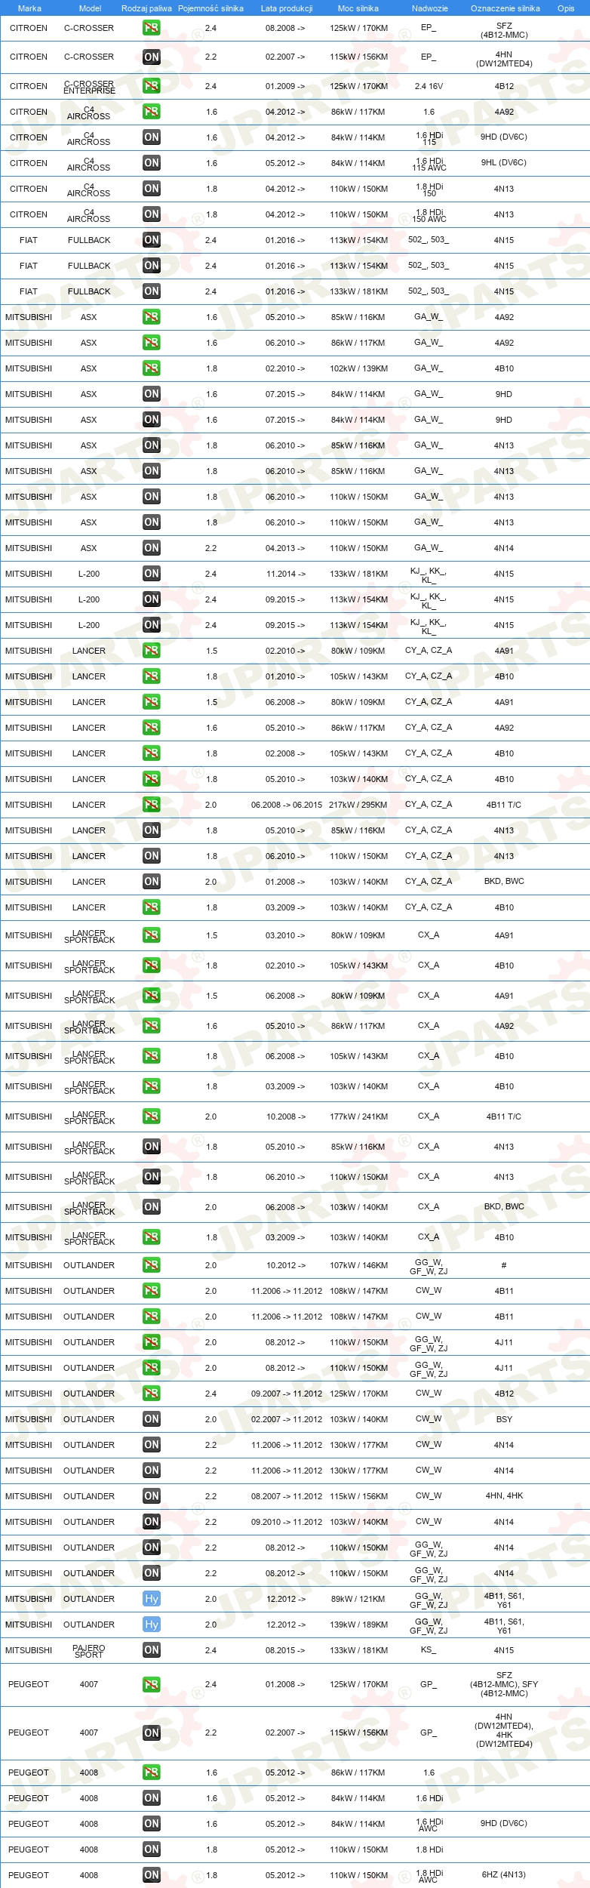Click the engine power cell '217kW / 295KM'
590x1888 pixels.
[x=358, y=805]
